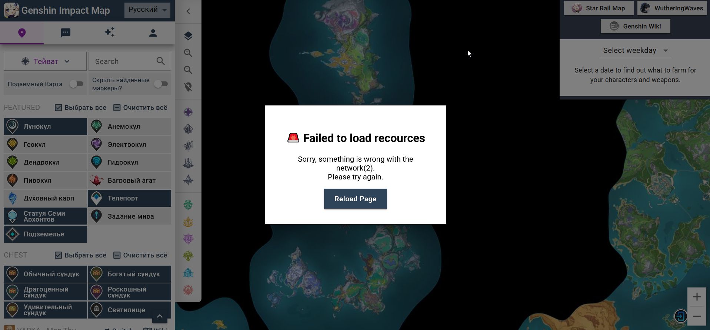This screenshot has width=710, height=330.
Task: Click the Reload Page button
Action: [356, 199]
